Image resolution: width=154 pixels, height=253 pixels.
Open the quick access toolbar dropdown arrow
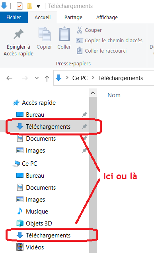click(x=38, y=6)
